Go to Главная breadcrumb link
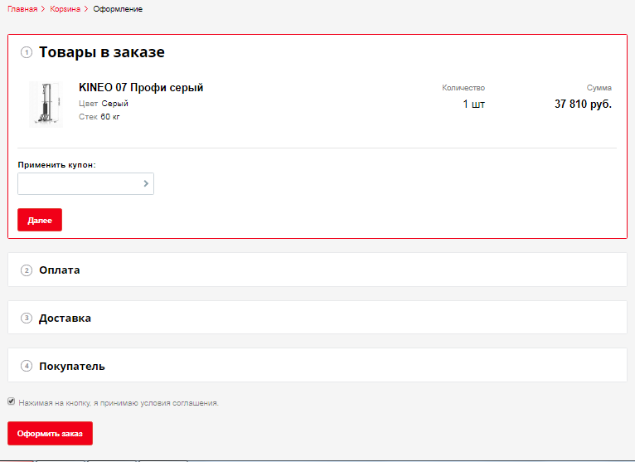Screen dimensions: 635x462 pyautogui.click(x=22, y=9)
